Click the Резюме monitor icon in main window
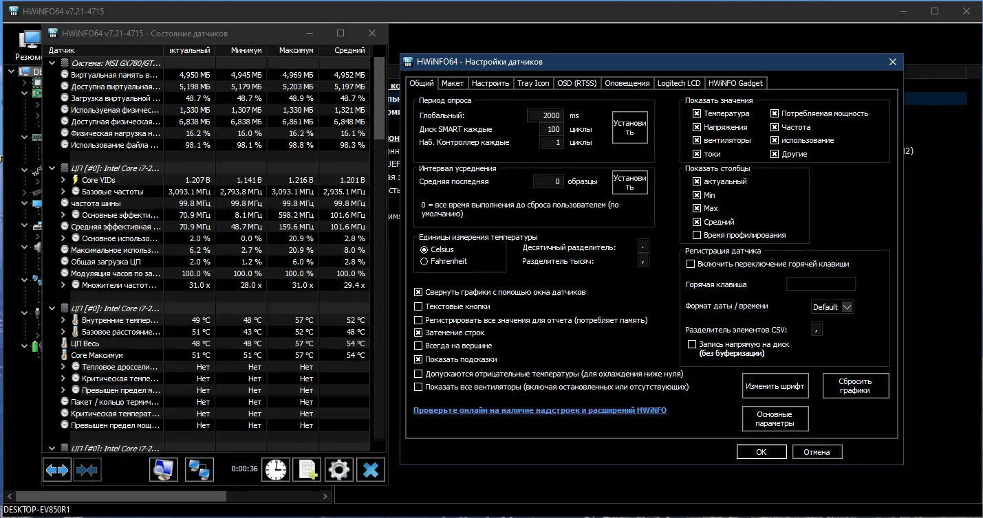The width and height of the screenshot is (983, 518). click(x=30, y=40)
